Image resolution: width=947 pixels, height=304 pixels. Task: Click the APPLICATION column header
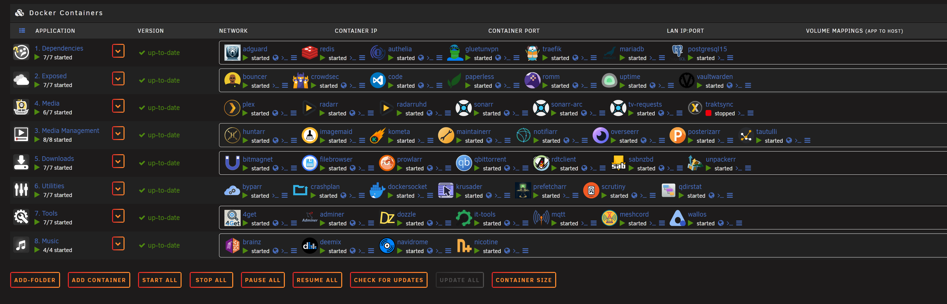tap(55, 31)
